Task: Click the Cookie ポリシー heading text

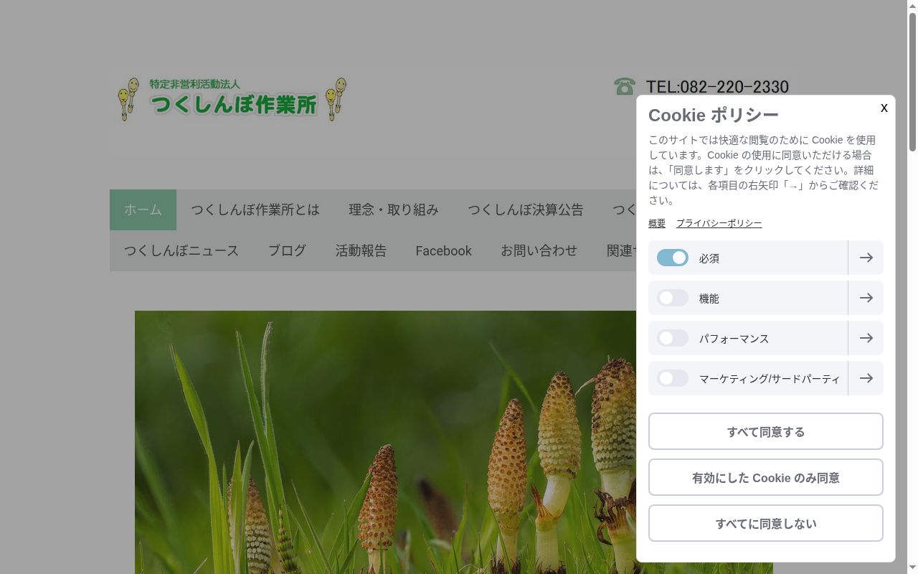Action: click(713, 115)
